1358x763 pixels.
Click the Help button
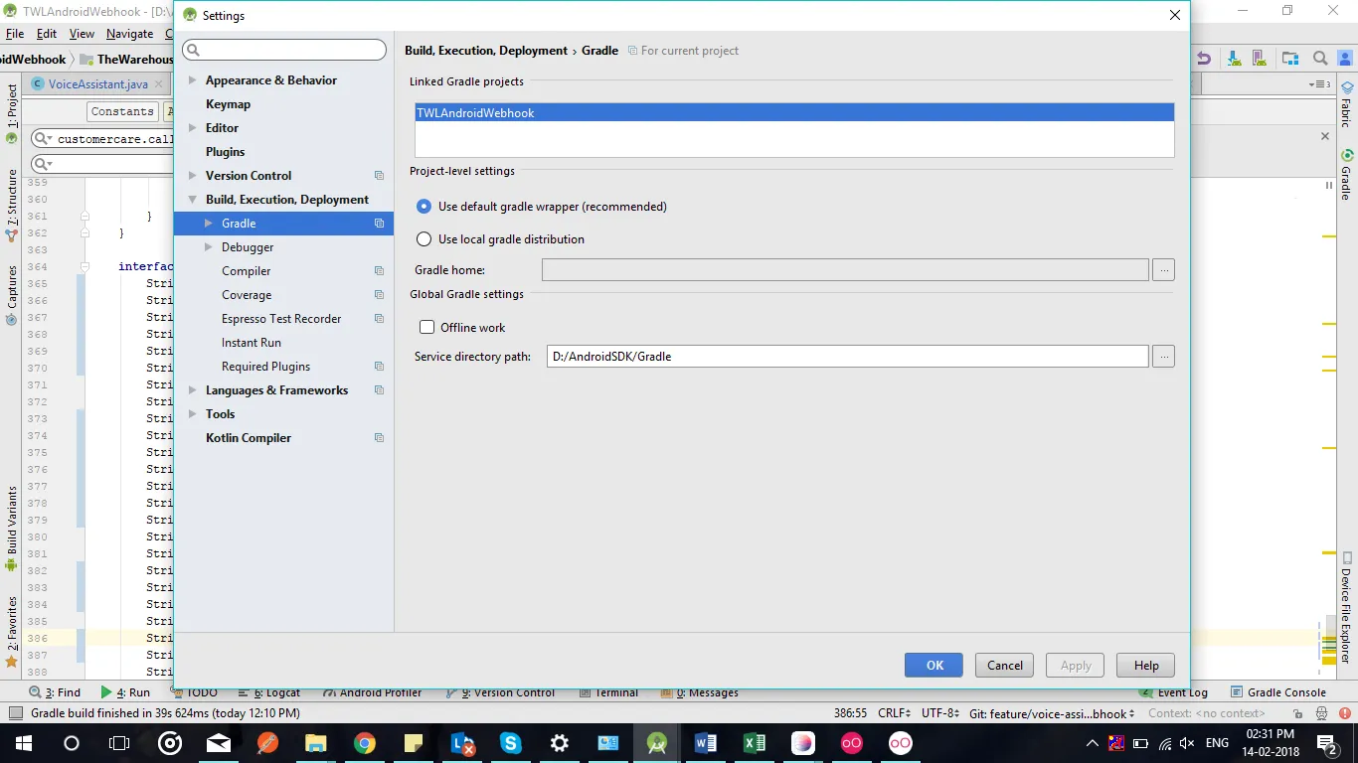tap(1146, 666)
